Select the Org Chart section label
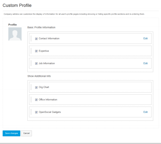This screenshot has height=144, width=161. pyautogui.click(x=44, y=87)
